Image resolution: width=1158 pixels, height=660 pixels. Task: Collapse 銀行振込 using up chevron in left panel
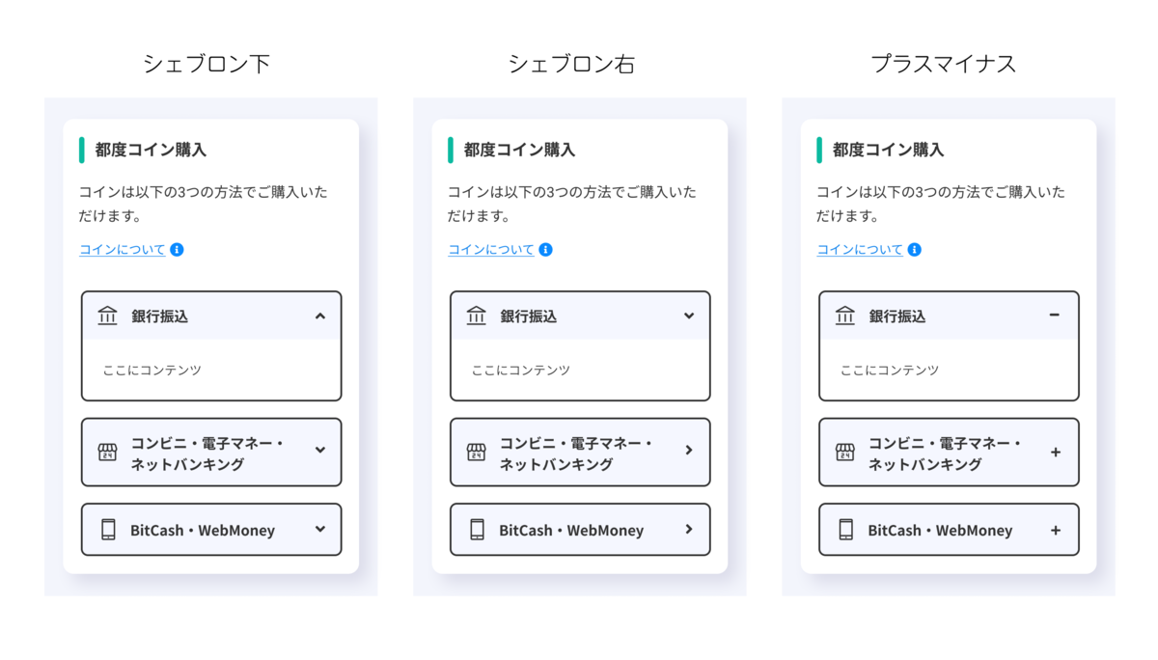[x=319, y=316]
